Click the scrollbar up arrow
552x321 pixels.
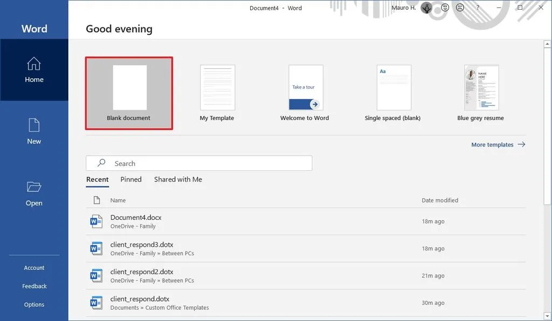pos(547,44)
